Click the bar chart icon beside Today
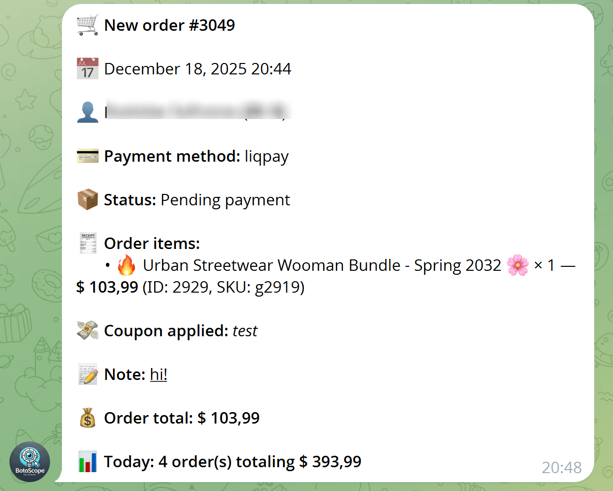Viewport: 613px width, 491px height. click(x=88, y=461)
